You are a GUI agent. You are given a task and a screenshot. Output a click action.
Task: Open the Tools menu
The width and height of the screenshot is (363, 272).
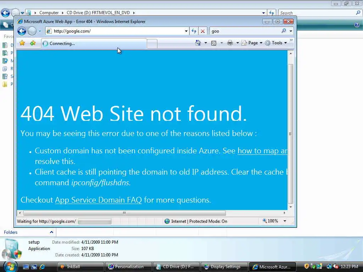coord(276,43)
